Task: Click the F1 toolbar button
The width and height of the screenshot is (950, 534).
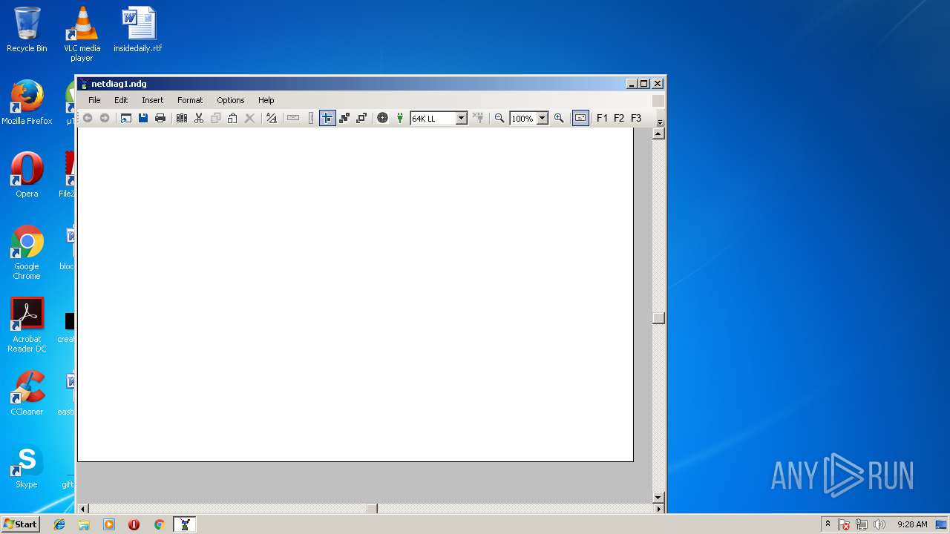Action: pos(602,118)
